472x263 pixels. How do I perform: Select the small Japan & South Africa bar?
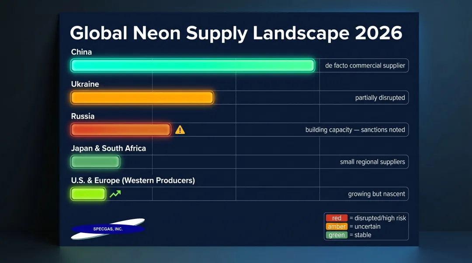click(95, 161)
